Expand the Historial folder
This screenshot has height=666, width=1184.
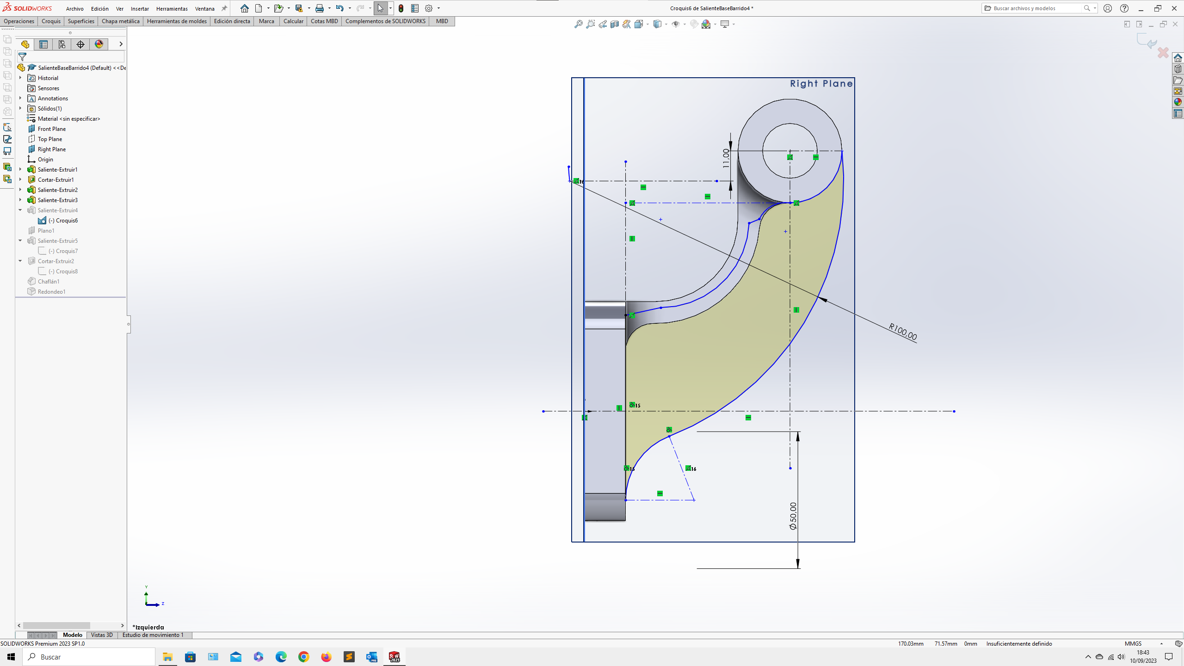tap(20, 78)
